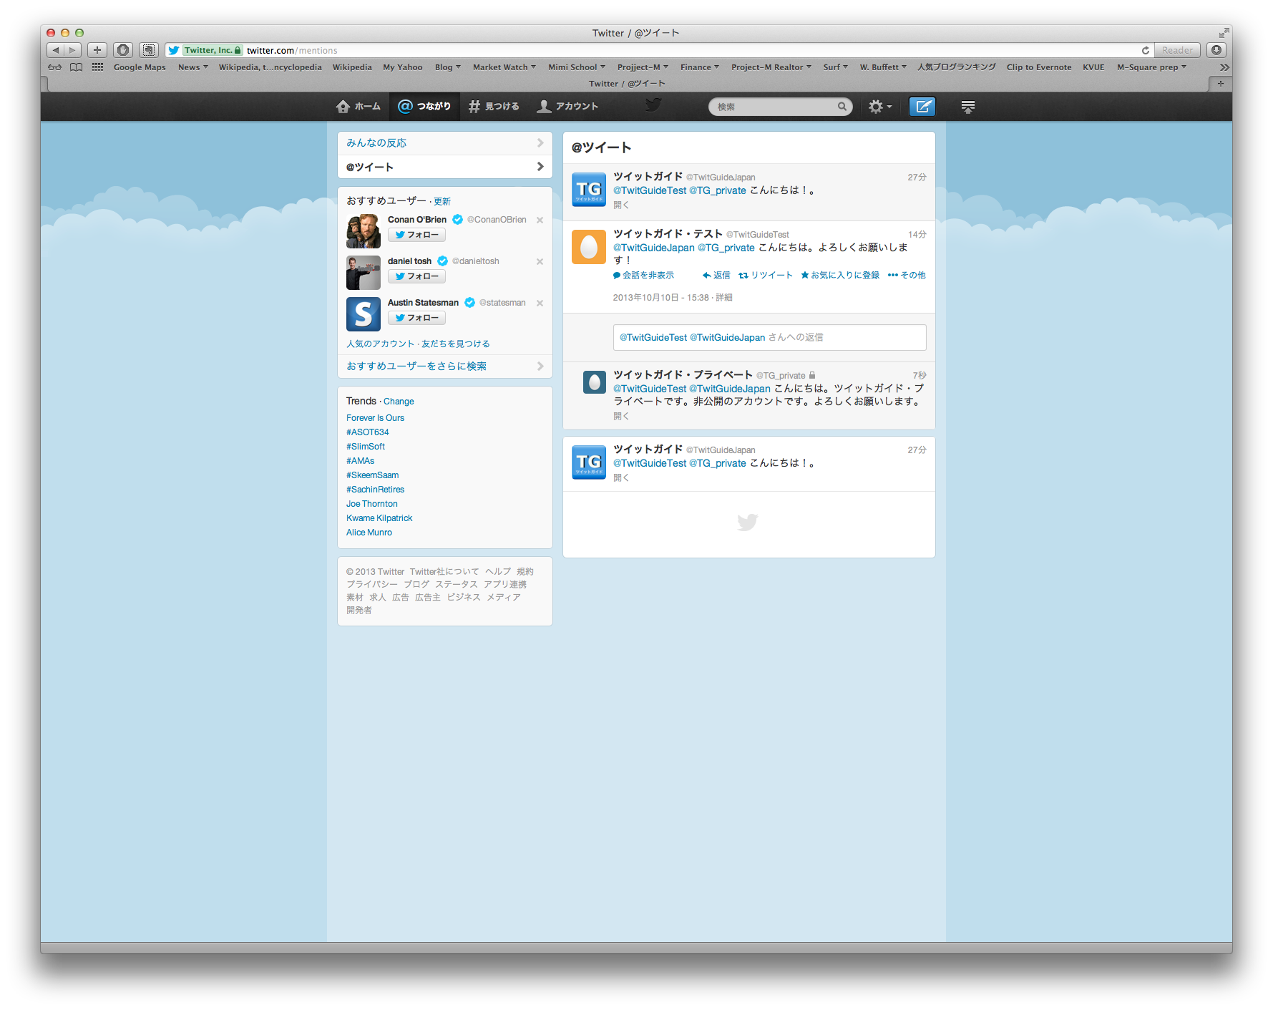Click 開く under the last TwitGuideJapan tweet
1273x1010 pixels.
621,478
